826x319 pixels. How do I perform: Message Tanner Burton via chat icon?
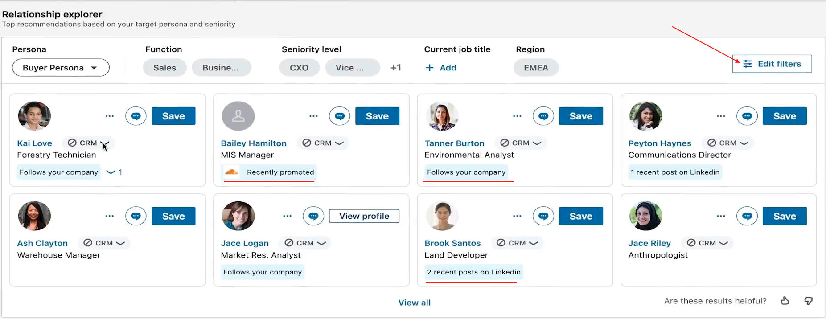pyautogui.click(x=543, y=116)
